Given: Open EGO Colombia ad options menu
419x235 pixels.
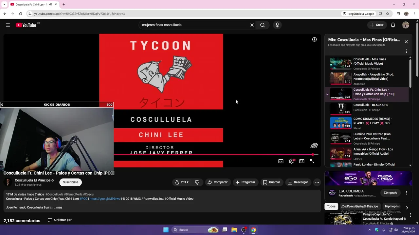Looking at the screenshot, I should [406, 193].
